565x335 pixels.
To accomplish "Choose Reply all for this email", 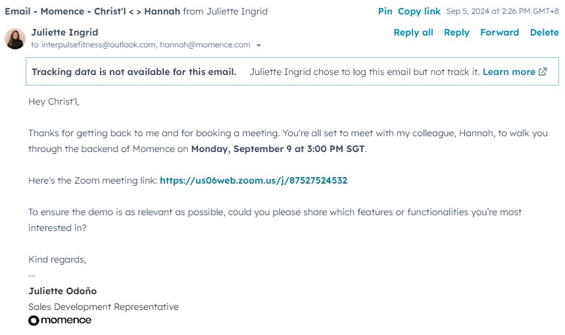I will pos(413,32).
